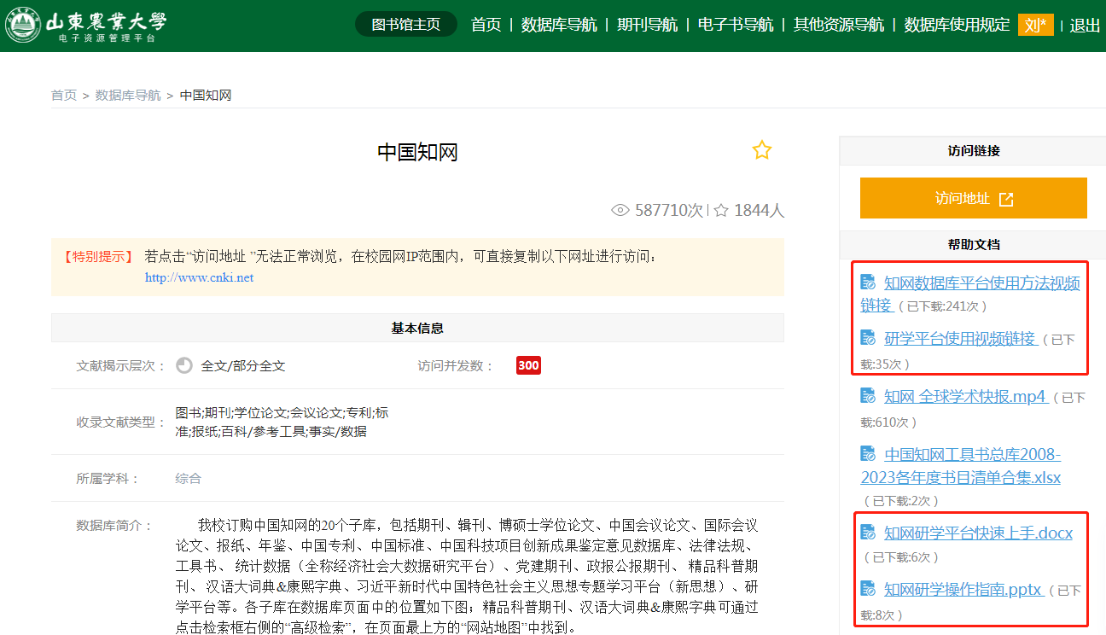Image resolution: width=1106 pixels, height=635 pixels.
Task: Click document icon beside 知网数据库平台使用方法视频链接
Action: coord(869,283)
